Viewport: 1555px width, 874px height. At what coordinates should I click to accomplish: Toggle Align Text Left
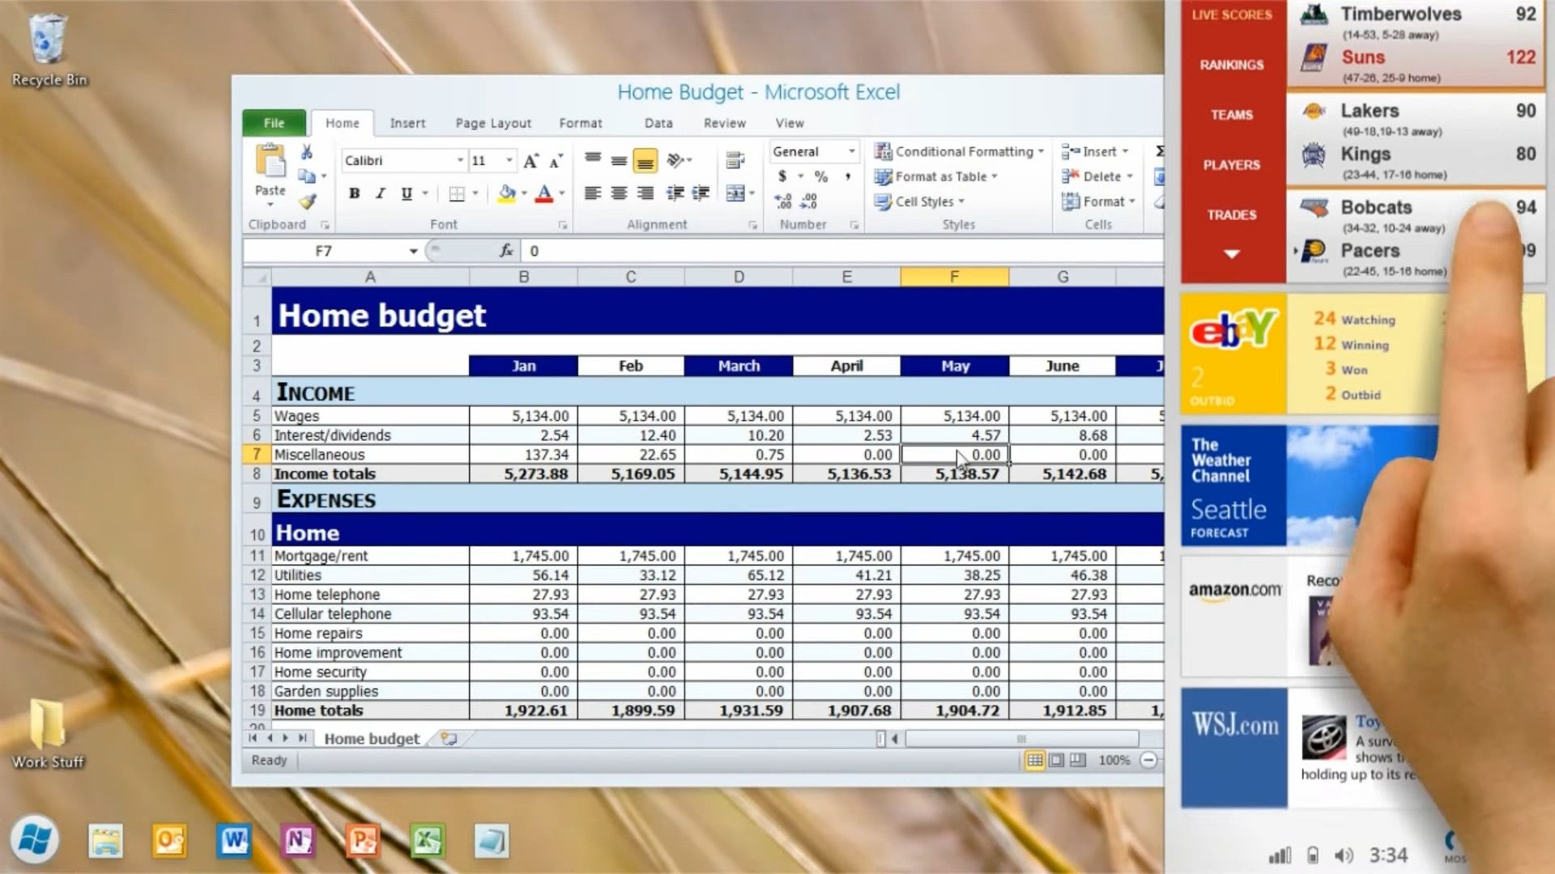click(x=593, y=193)
